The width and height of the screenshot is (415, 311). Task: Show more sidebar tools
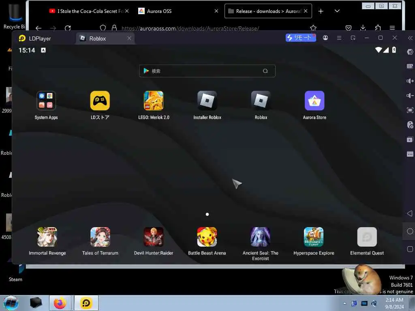click(410, 154)
